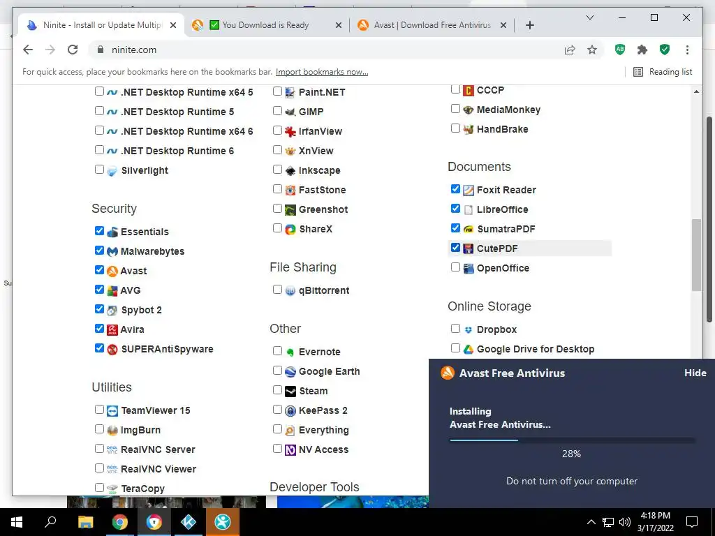This screenshot has height=536, width=715.
Task: Show hidden system tray icons
Action: click(x=591, y=522)
